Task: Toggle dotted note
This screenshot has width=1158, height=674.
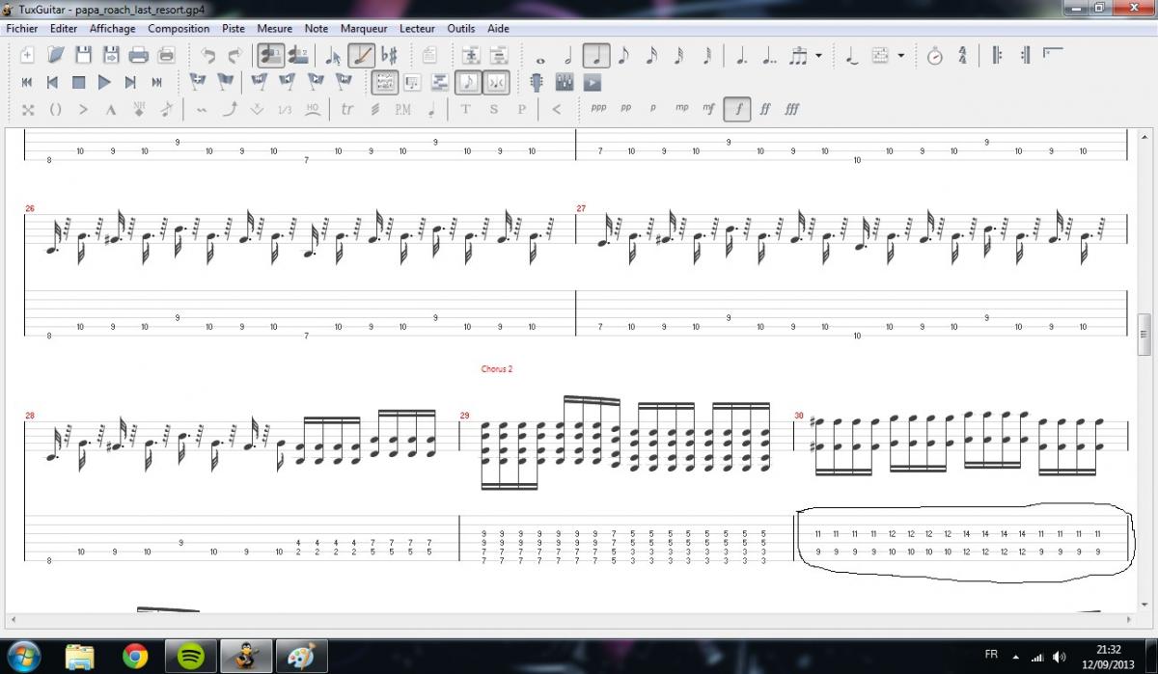Action: [x=741, y=55]
